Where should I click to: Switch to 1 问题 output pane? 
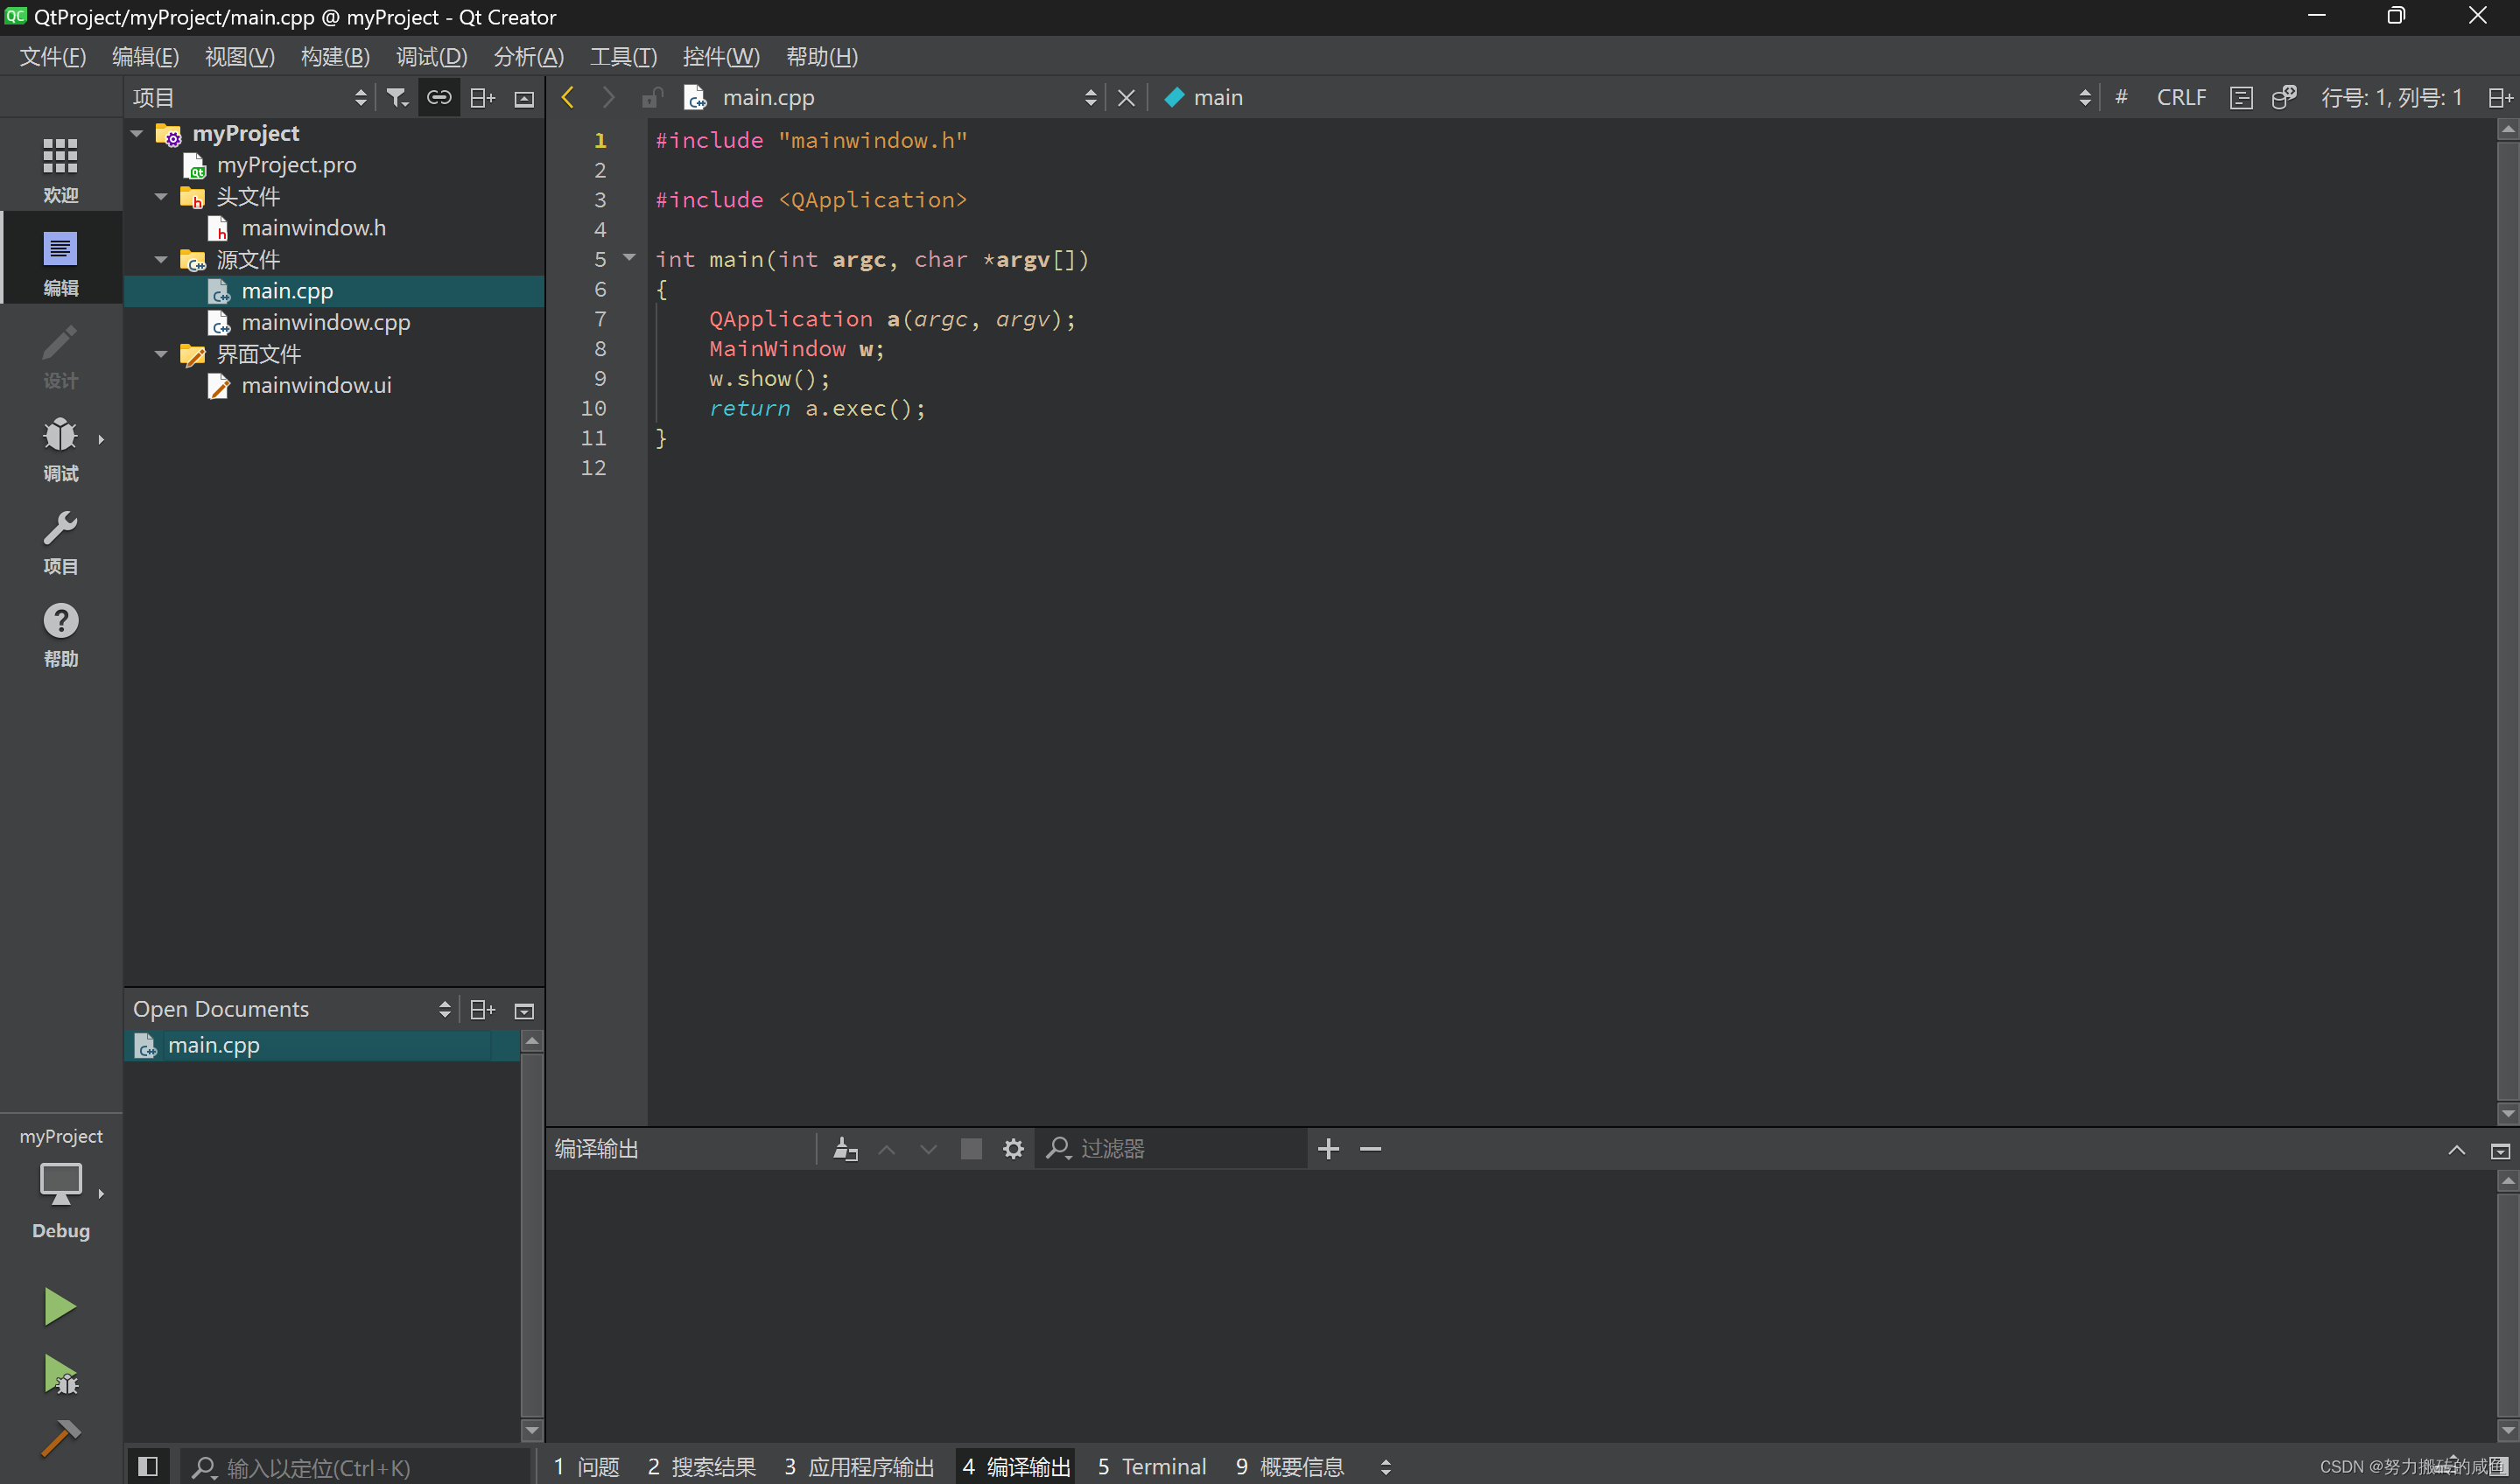coord(586,1466)
